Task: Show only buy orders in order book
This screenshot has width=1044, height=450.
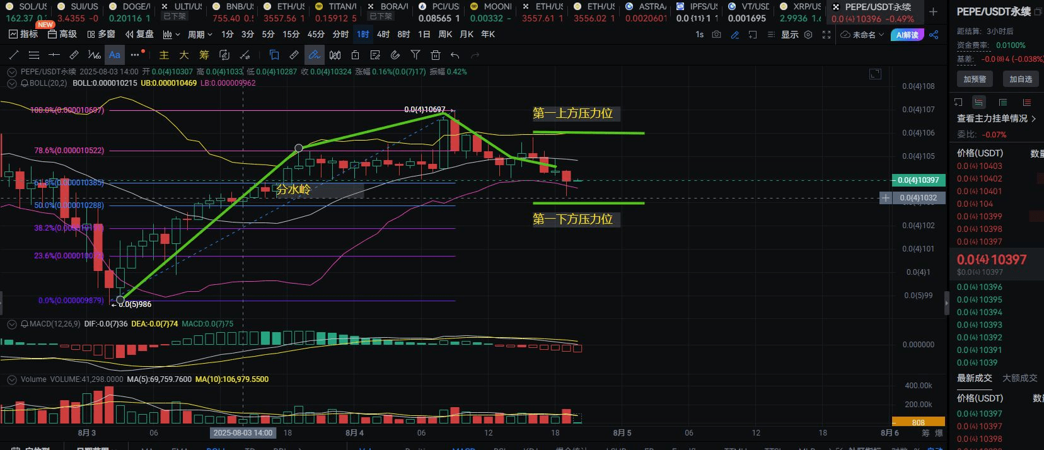Action: click(1003, 102)
